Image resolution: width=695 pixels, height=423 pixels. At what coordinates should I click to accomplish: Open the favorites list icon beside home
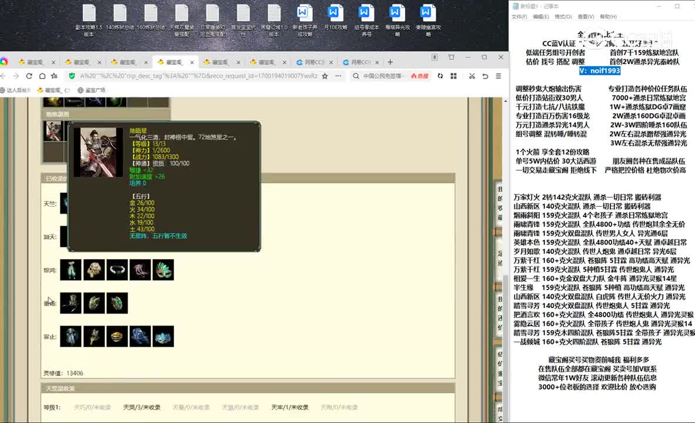coord(54,76)
